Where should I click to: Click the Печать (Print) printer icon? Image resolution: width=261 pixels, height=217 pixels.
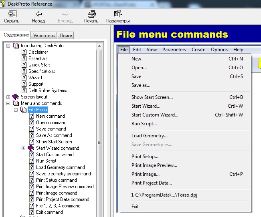[x=91, y=14]
